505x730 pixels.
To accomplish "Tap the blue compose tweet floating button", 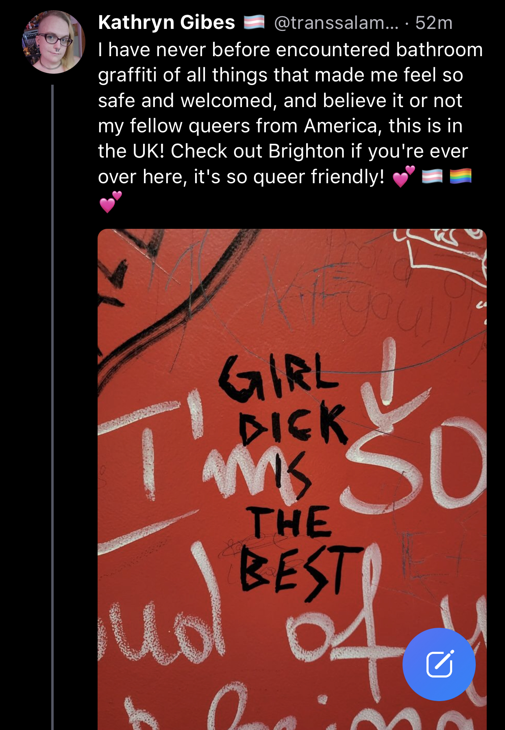I will point(439,664).
